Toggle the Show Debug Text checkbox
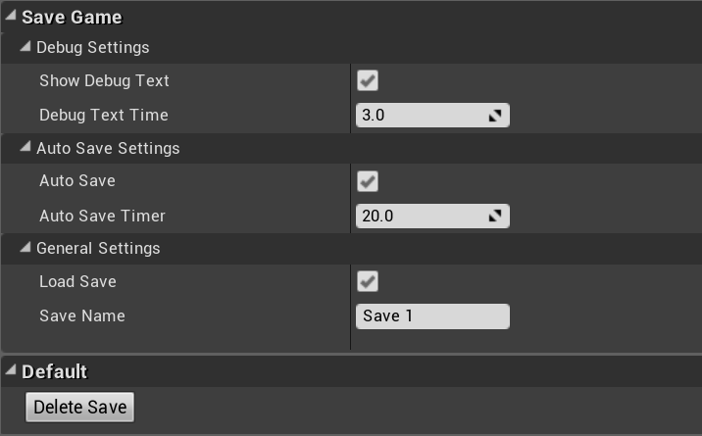The image size is (702, 436). point(368,80)
